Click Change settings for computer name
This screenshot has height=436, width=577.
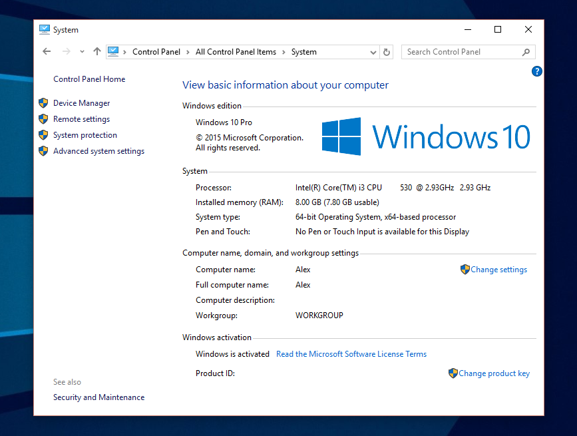[x=498, y=270]
